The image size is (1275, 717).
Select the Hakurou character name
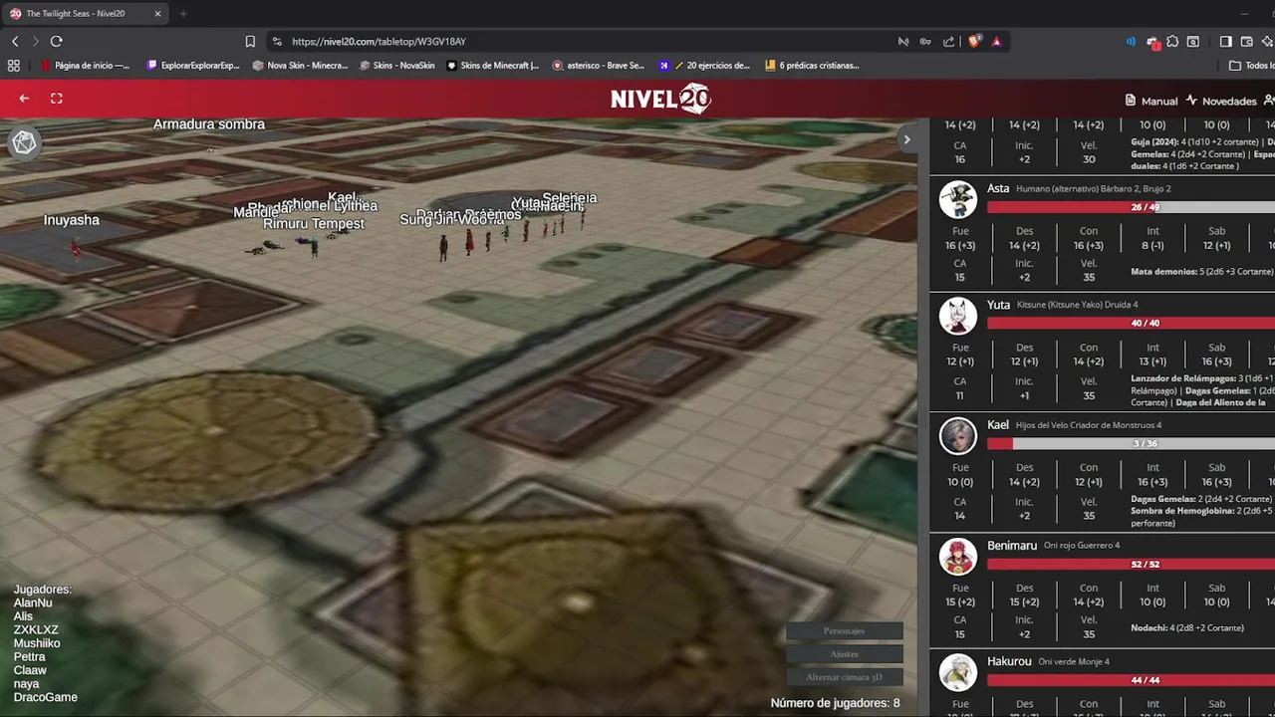click(x=1009, y=661)
